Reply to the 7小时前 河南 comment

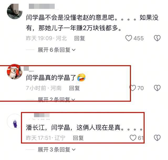[74, 88]
